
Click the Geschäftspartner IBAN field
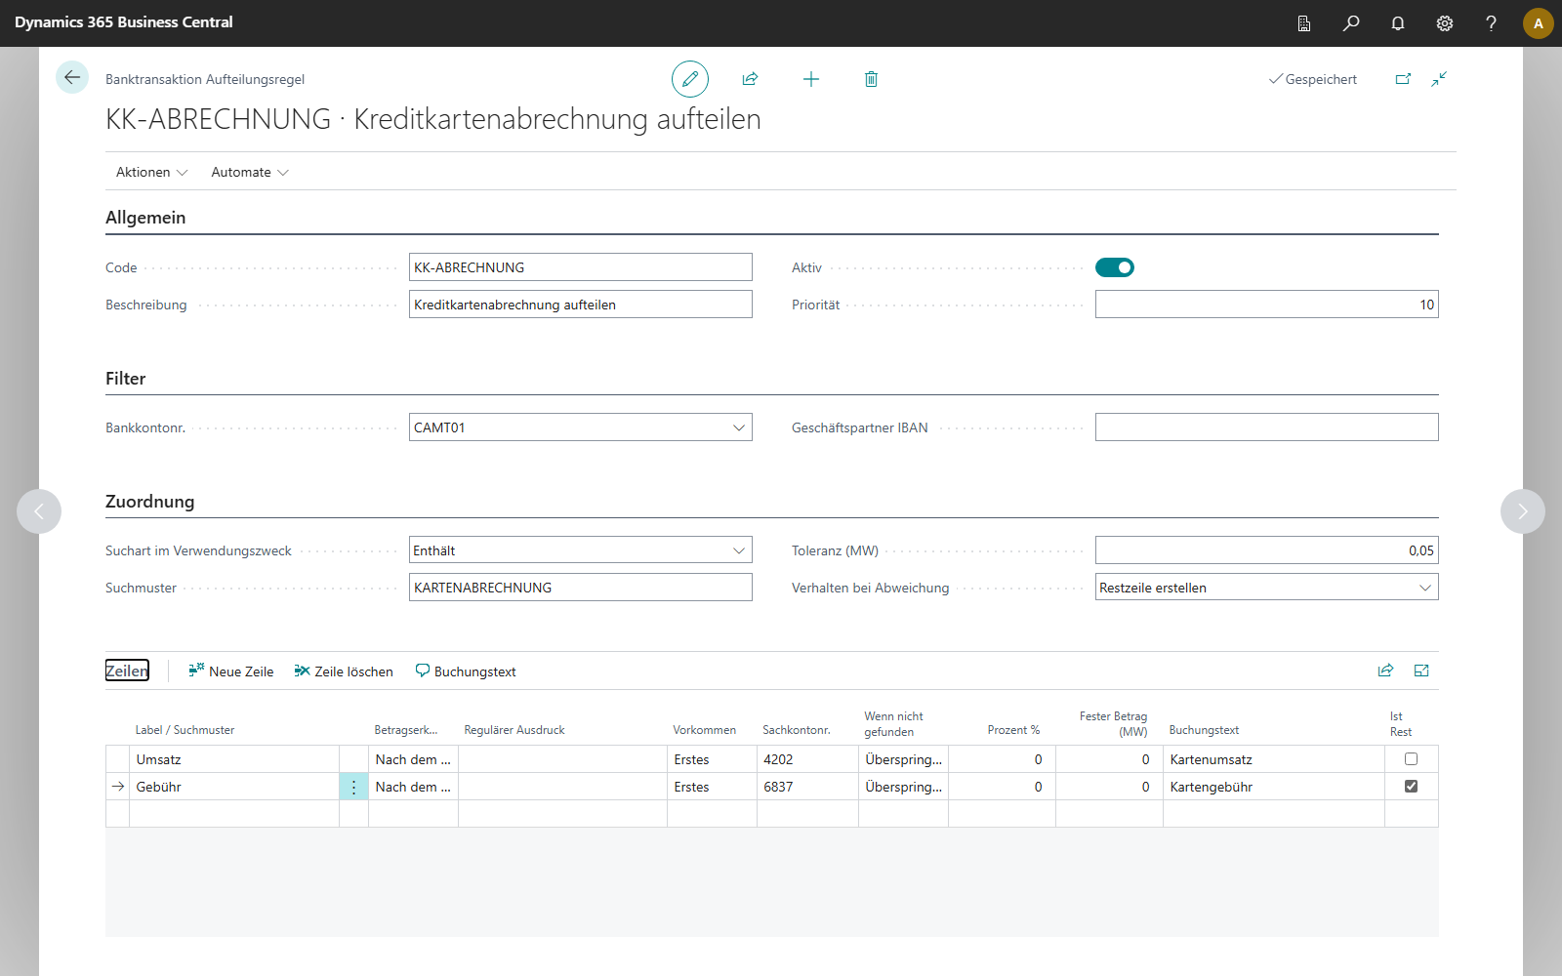(1267, 427)
